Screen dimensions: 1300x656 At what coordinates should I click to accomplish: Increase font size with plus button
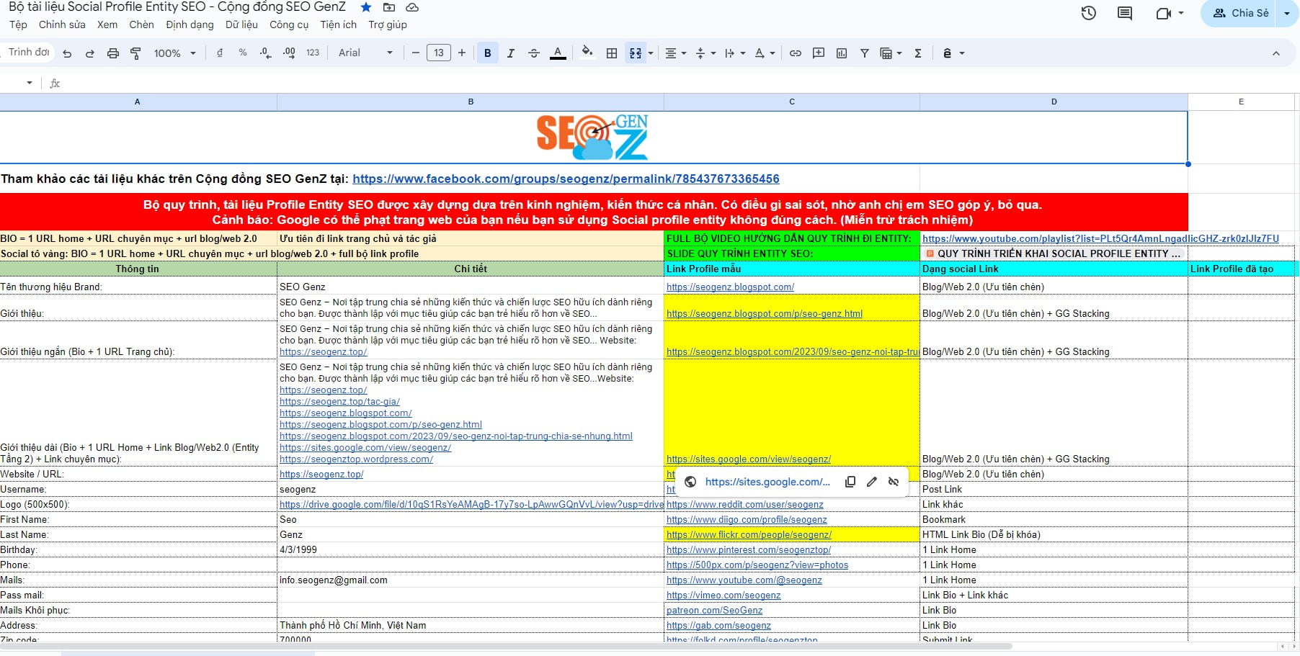[x=462, y=53]
